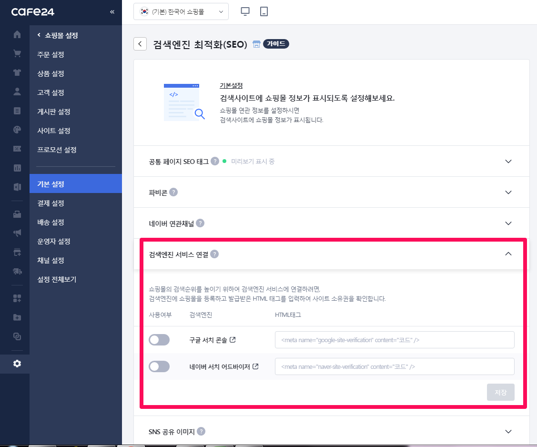Select 기본 설정 menu item
The image size is (537, 447).
click(x=76, y=183)
